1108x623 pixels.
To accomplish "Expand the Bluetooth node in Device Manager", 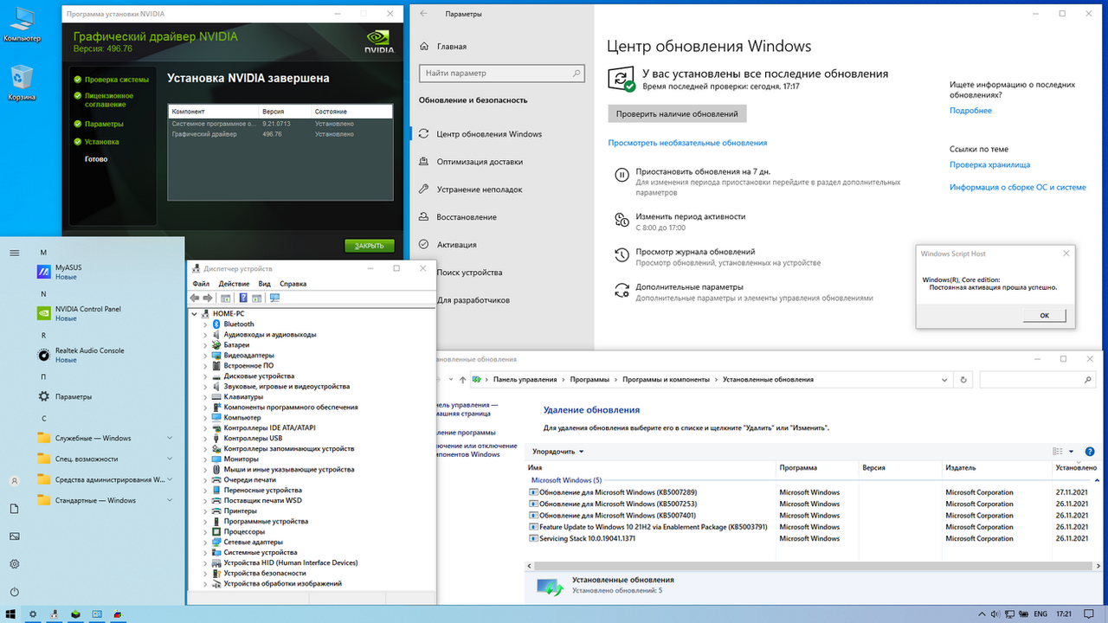I will click(205, 324).
